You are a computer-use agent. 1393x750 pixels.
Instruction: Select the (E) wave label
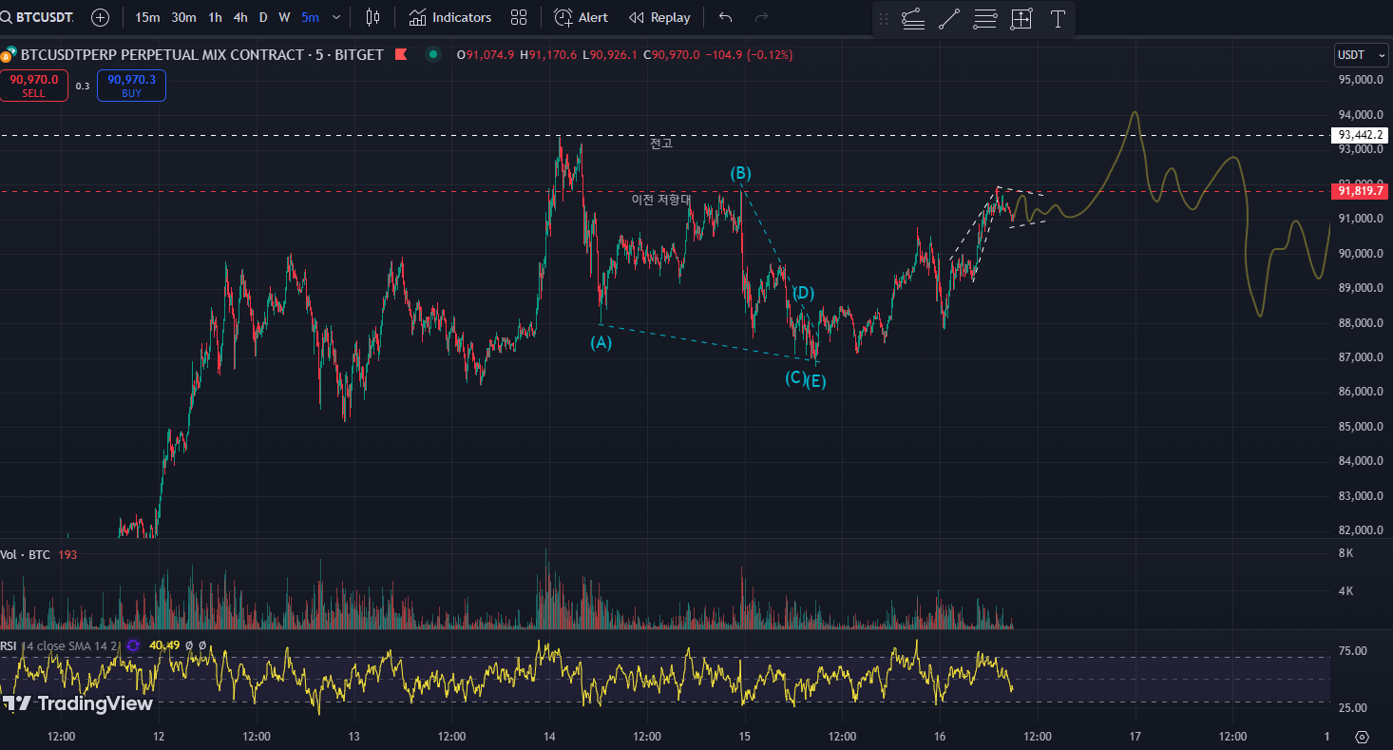pyautogui.click(x=816, y=381)
